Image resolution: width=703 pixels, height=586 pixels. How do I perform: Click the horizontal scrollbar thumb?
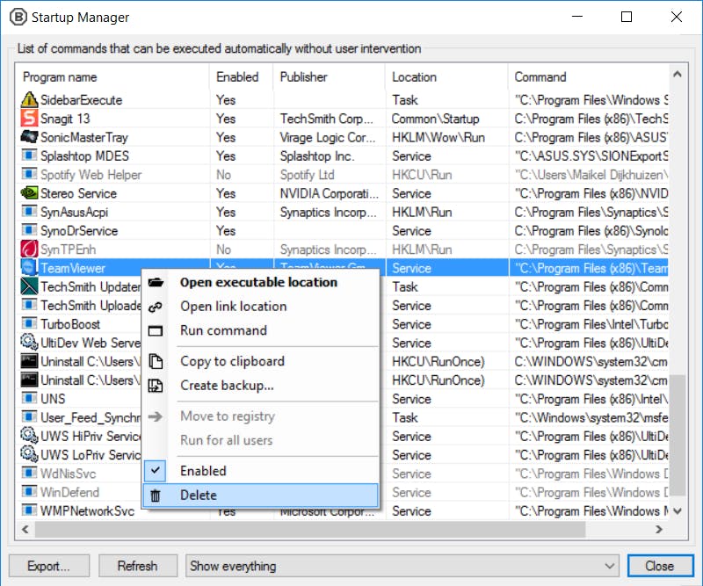click(x=310, y=530)
